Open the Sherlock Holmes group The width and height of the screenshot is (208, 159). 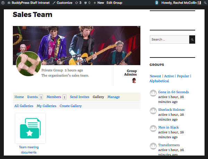(171, 109)
